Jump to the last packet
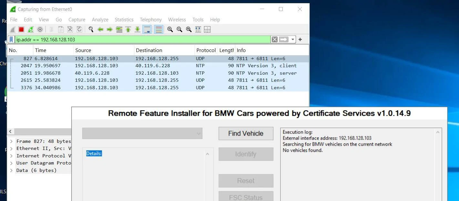 138,29
